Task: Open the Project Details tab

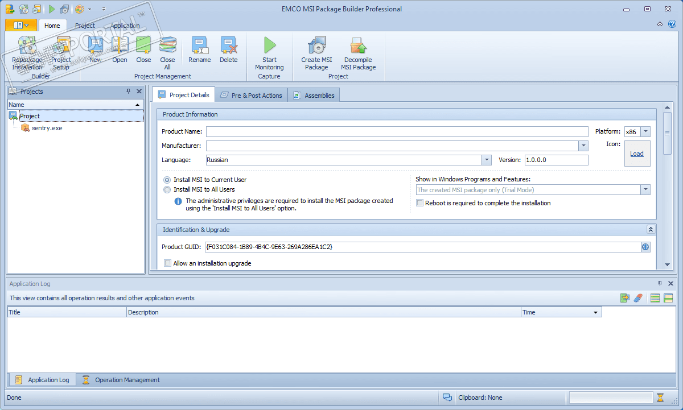Action: coord(183,95)
